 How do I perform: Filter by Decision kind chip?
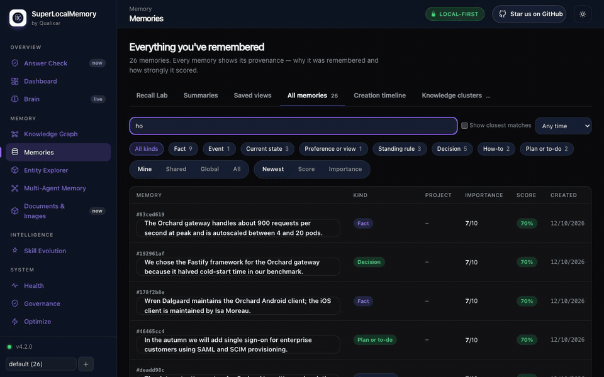tap(452, 149)
